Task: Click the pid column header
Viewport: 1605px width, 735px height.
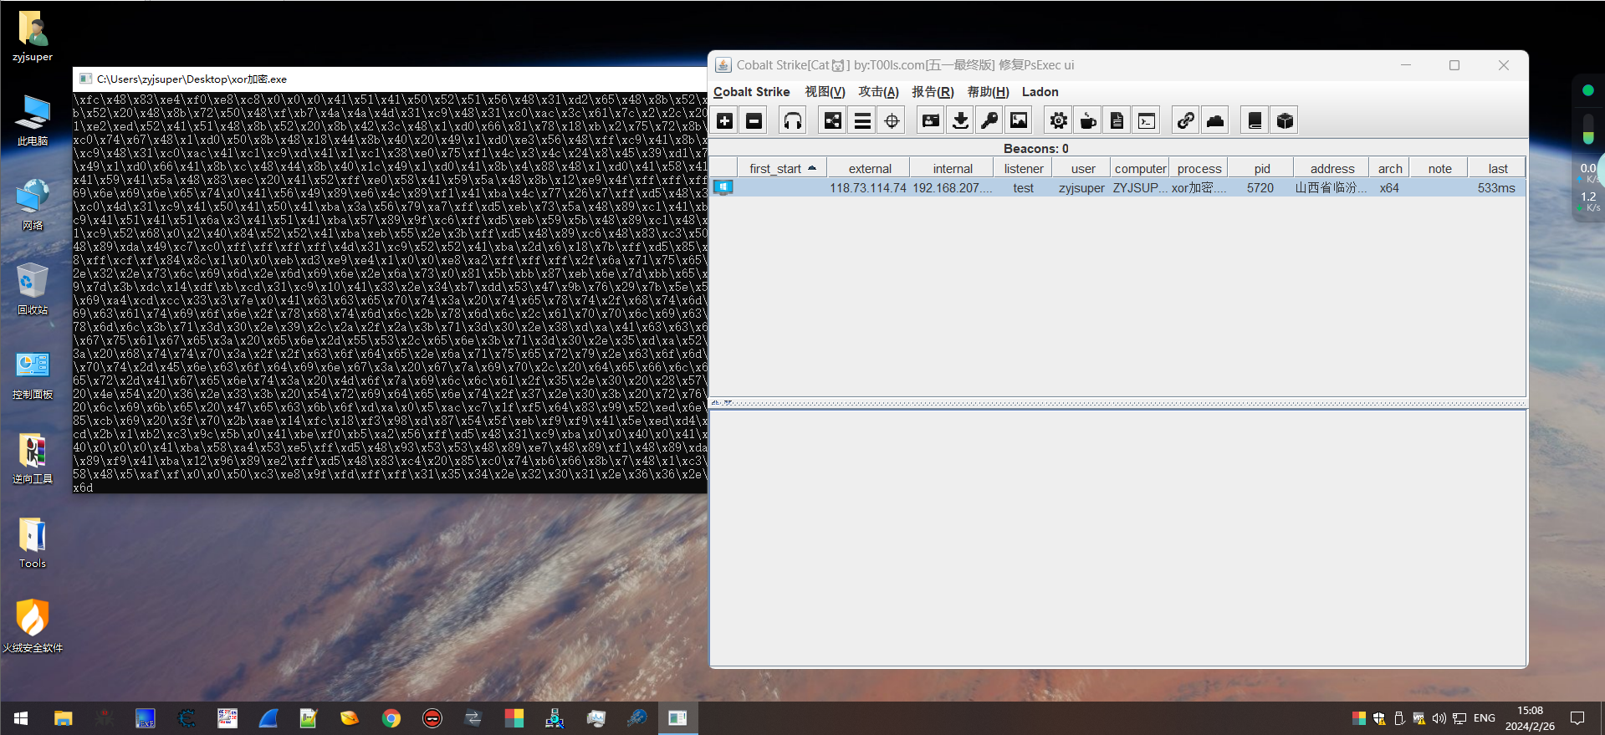Action: pyautogui.click(x=1261, y=168)
